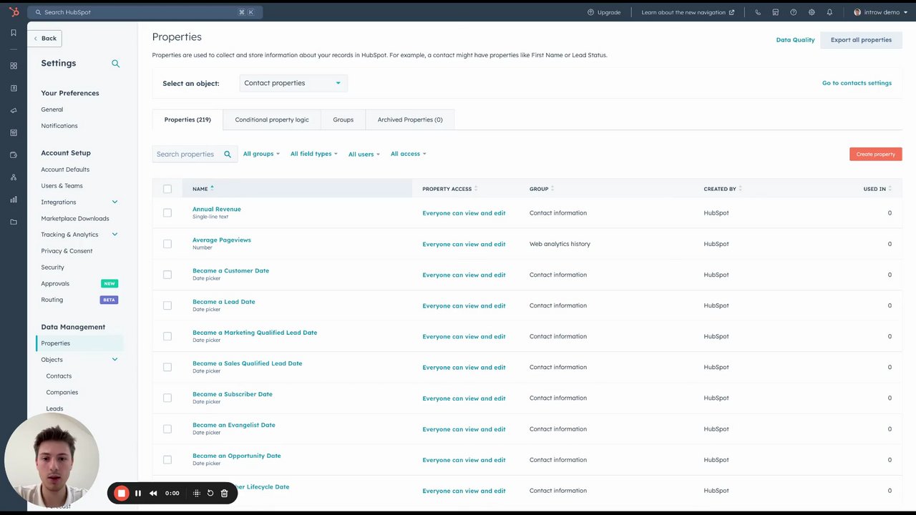
Task: Open the Contact properties object dropdown
Action: [293, 83]
